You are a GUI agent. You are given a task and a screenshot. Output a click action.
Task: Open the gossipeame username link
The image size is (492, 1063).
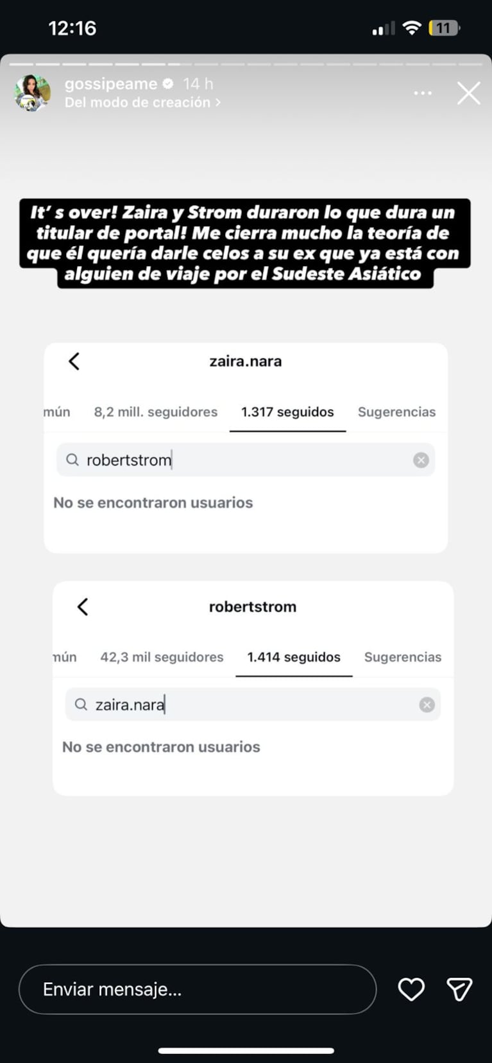[111, 84]
